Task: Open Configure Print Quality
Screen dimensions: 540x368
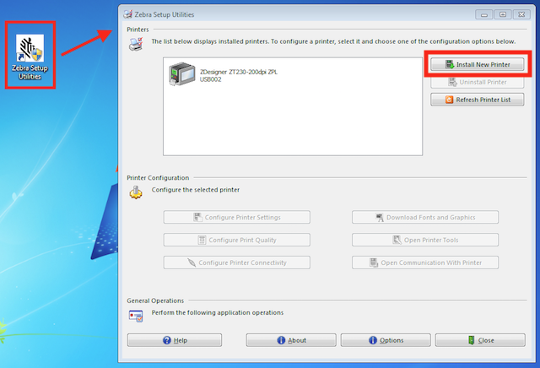Action: click(x=237, y=240)
